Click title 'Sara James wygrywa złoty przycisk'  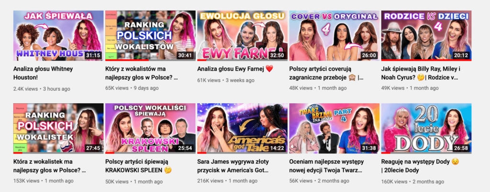click(233, 166)
